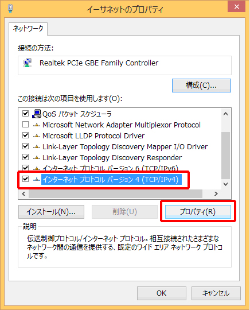Open プロパティ(R) for the selected item

point(198,212)
